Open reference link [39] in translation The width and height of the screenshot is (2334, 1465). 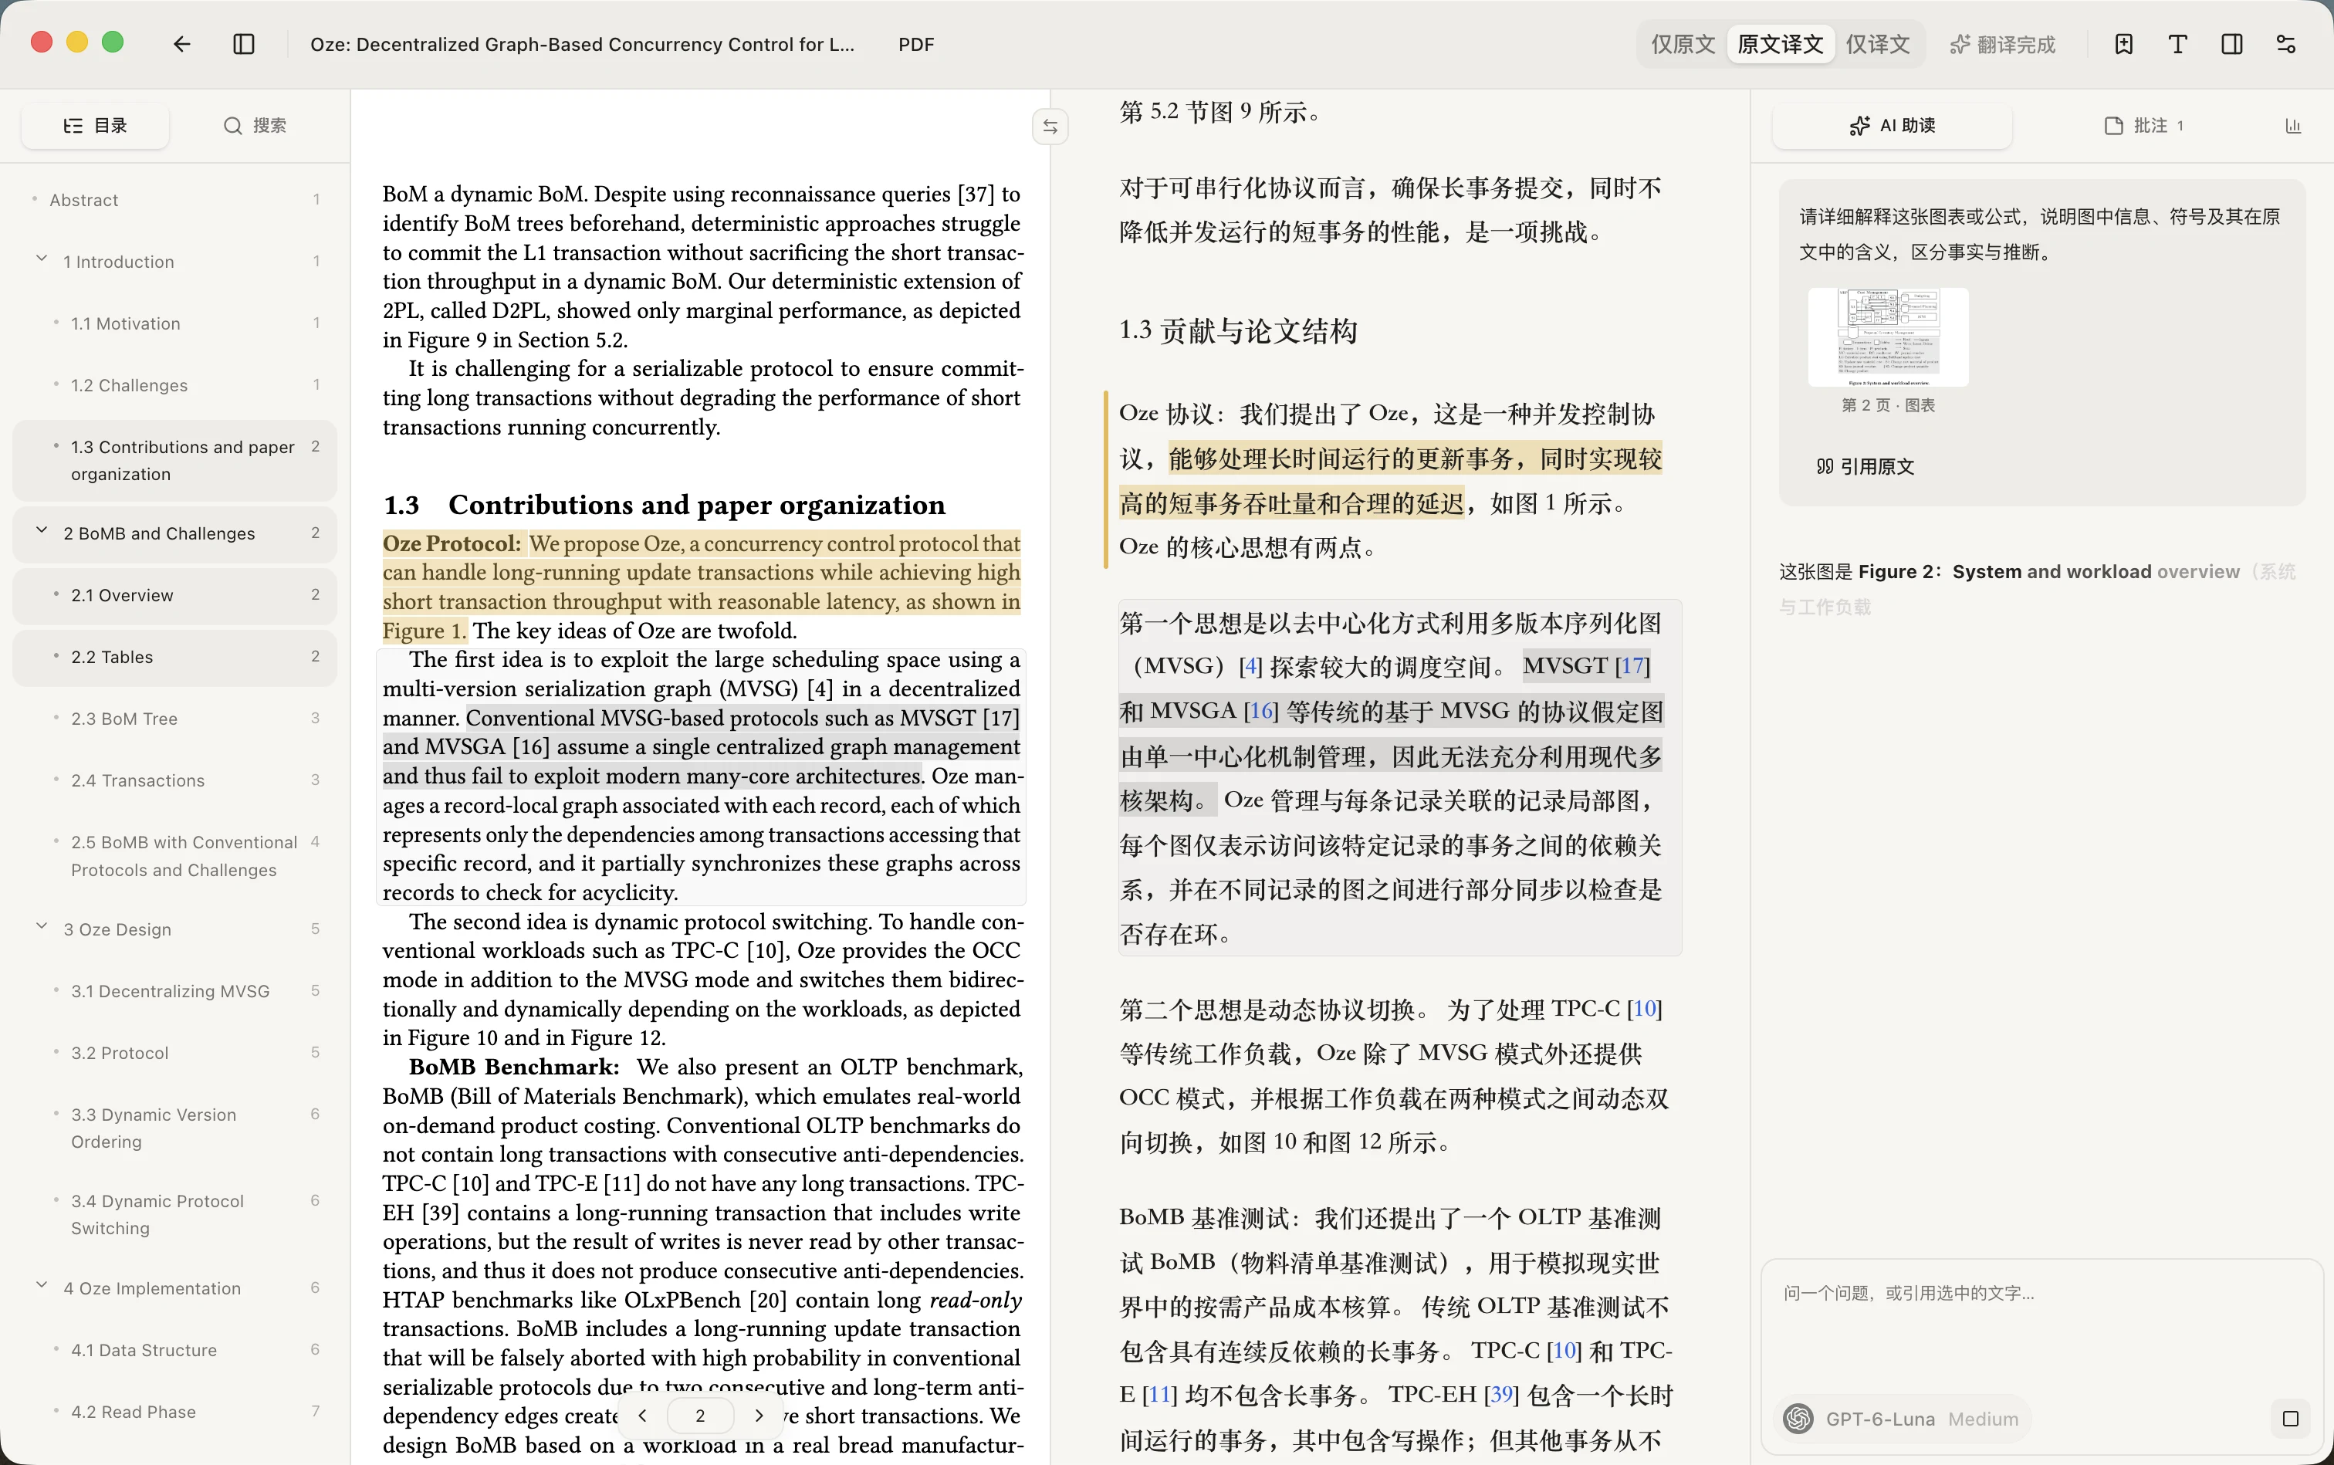[x=1500, y=1394]
